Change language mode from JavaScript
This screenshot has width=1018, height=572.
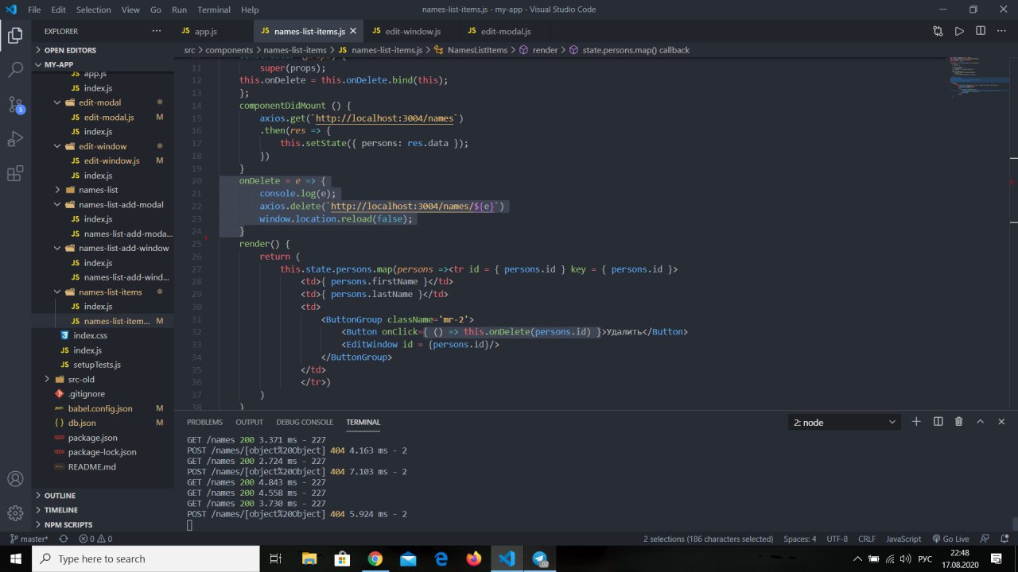[903, 539]
